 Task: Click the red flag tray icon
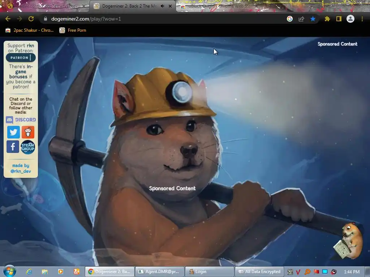(316, 272)
